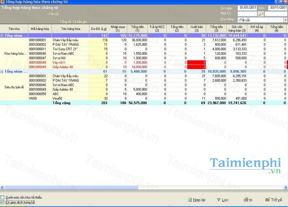The height and width of the screenshot is (207, 288).
Task: Click the Đến end date field
Action: [278, 8]
